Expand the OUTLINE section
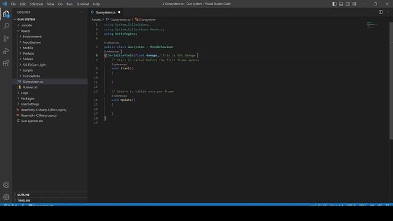This screenshot has height=221, width=393. coord(23,195)
